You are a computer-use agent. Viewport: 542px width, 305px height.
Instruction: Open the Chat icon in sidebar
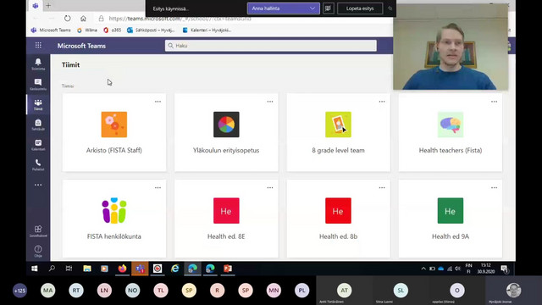pyautogui.click(x=38, y=84)
